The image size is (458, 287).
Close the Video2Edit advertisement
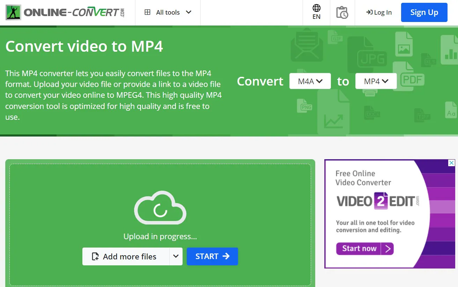click(451, 163)
